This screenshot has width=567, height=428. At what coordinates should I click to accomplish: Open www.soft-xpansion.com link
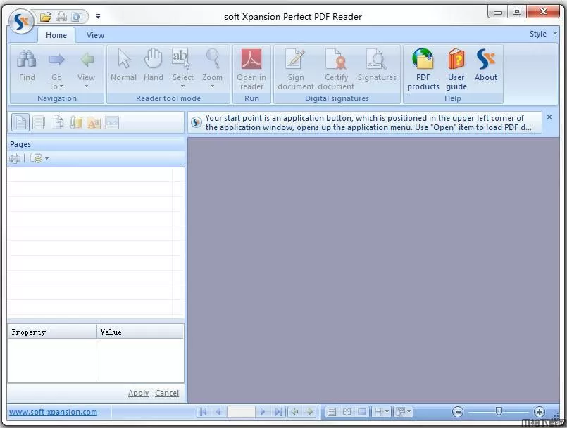[53, 412]
